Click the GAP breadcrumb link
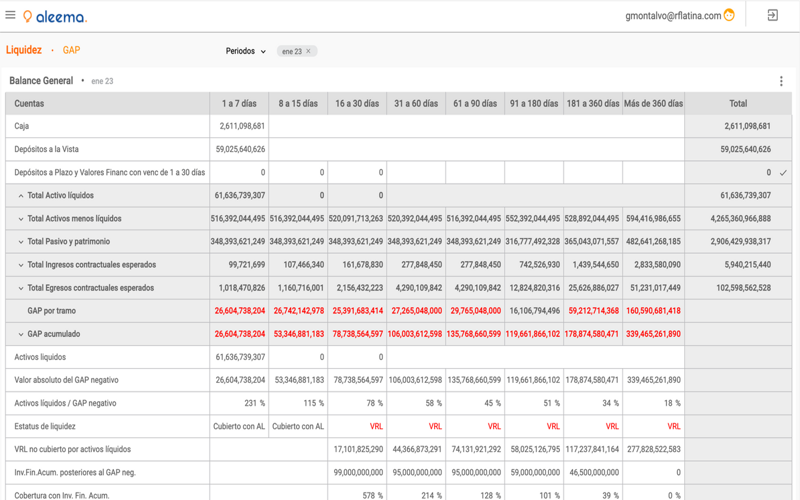 coord(71,50)
